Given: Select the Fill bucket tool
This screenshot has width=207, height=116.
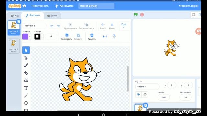Looking at the screenshot, I should [26, 80].
